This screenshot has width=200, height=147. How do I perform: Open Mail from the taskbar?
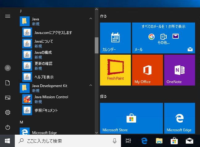190,141
